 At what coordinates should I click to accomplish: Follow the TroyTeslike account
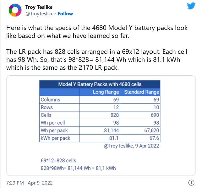click(x=65, y=14)
